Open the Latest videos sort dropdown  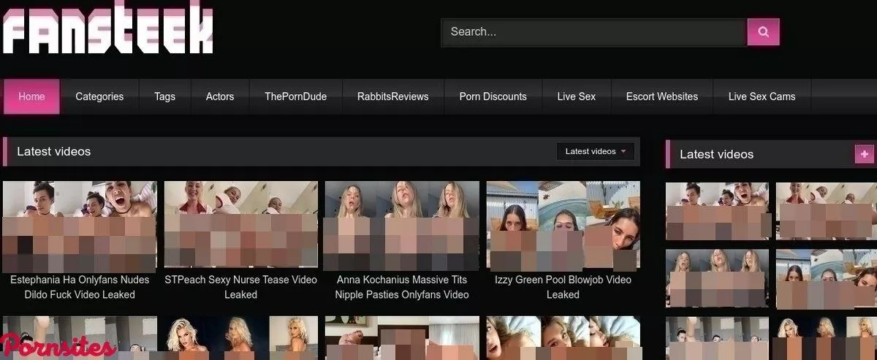[x=595, y=151]
